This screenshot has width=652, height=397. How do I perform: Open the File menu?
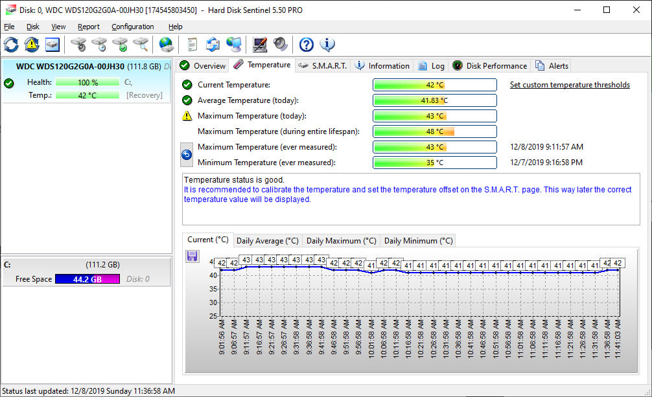pyautogui.click(x=9, y=27)
